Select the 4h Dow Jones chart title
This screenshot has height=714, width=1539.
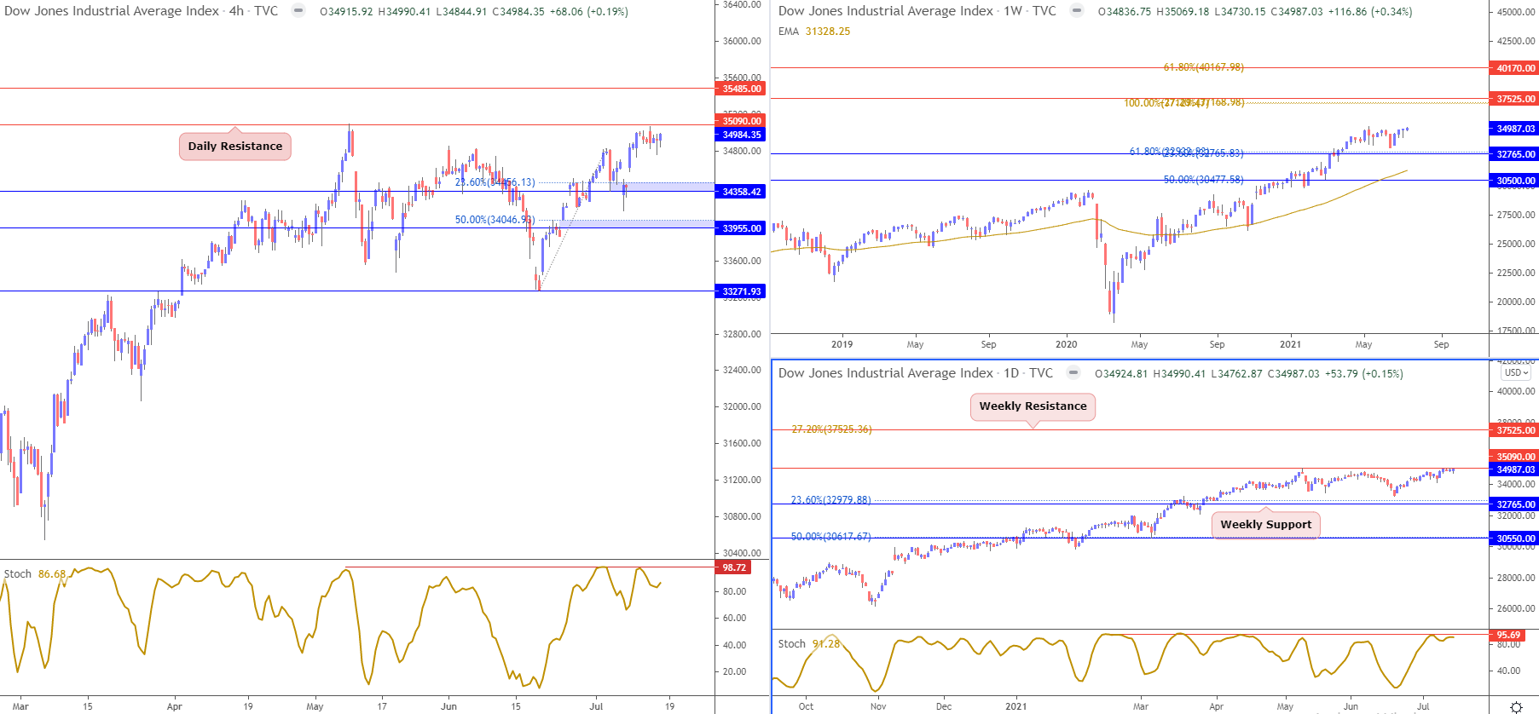click(142, 11)
